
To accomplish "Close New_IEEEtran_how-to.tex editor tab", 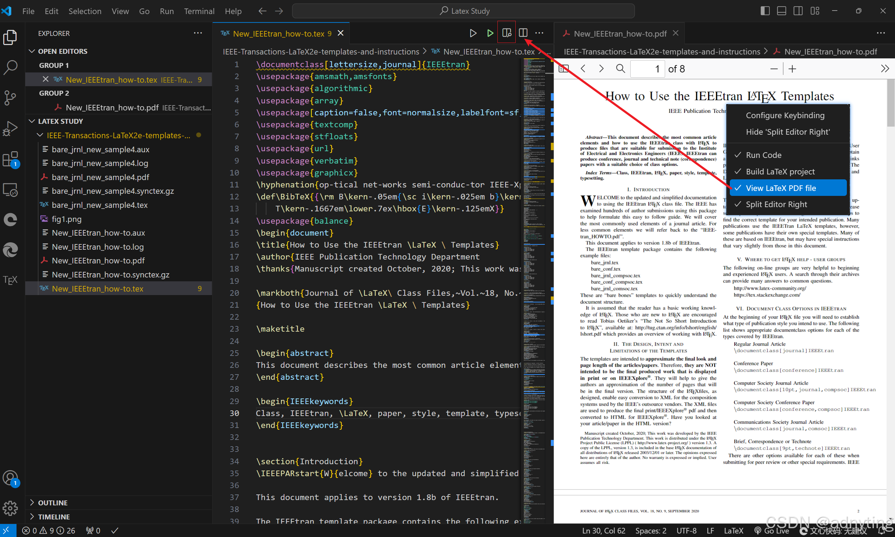I will point(341,33).
